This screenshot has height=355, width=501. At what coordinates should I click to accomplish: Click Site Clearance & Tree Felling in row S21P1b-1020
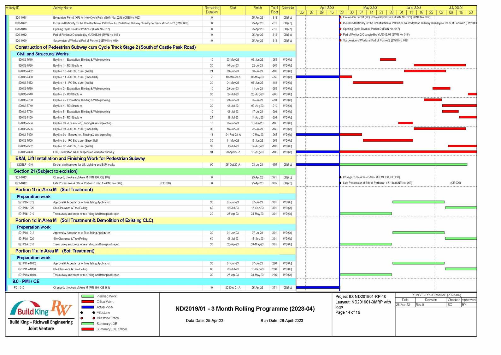[x=70, y=208]
